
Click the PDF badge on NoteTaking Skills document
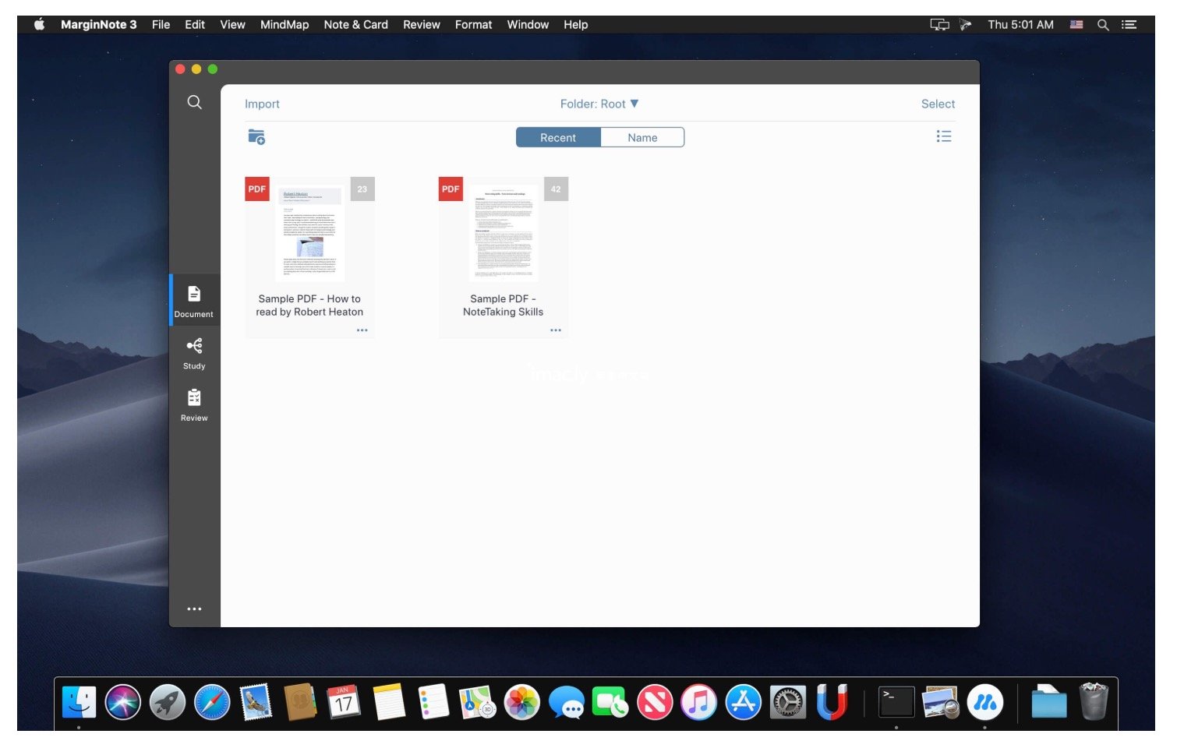pyautogui.click(x=451, y=189)
